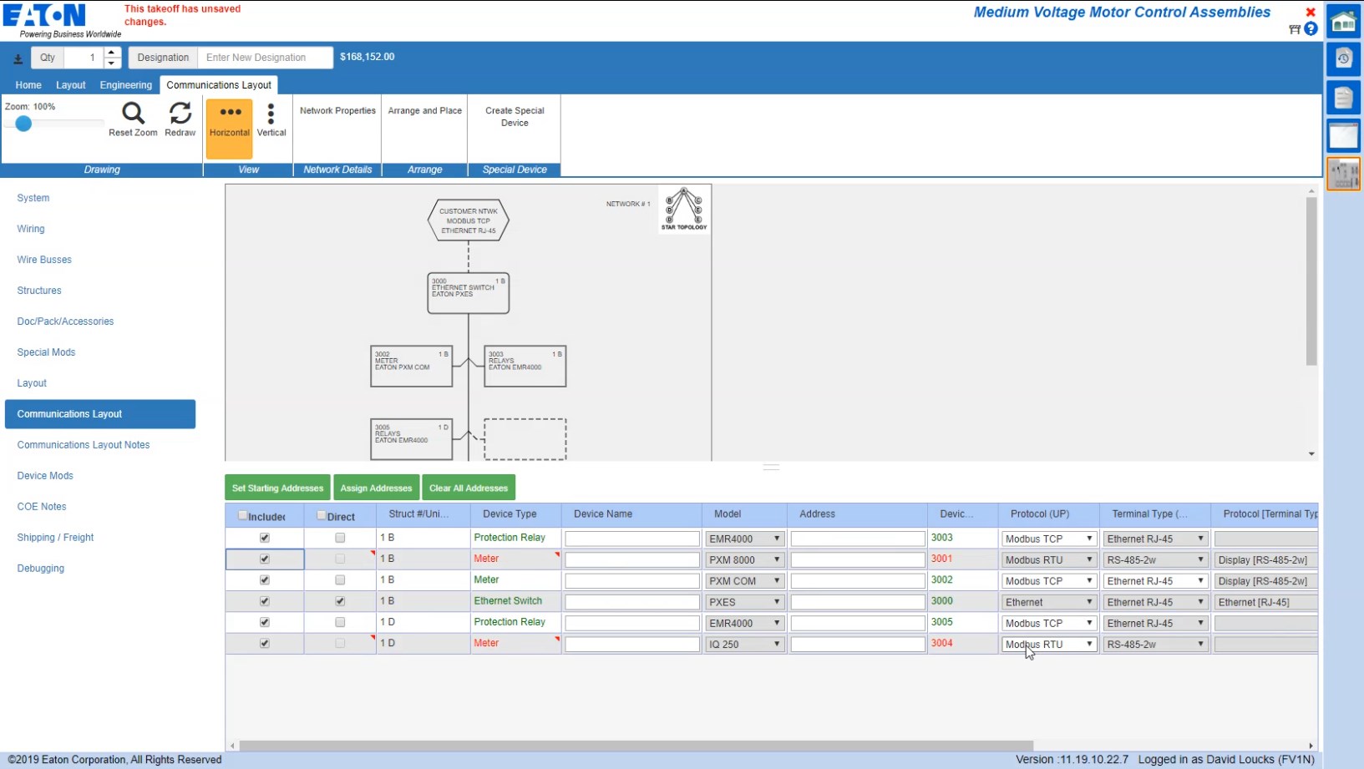The height and width of the screenshot is (769, 1364).
Task: Uncheck Included for PXM 8000 meter row
Action: pyautogui.click(x=265, y=559)
